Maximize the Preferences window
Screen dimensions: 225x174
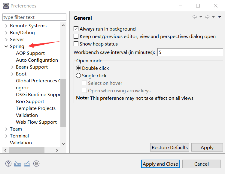click(198, 6)
